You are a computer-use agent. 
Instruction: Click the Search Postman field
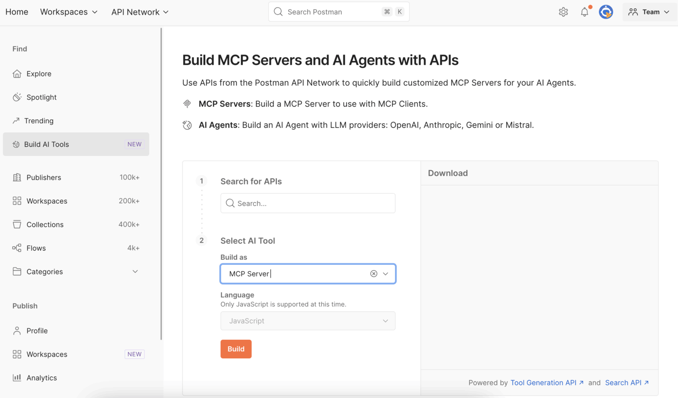pos(339,12)
